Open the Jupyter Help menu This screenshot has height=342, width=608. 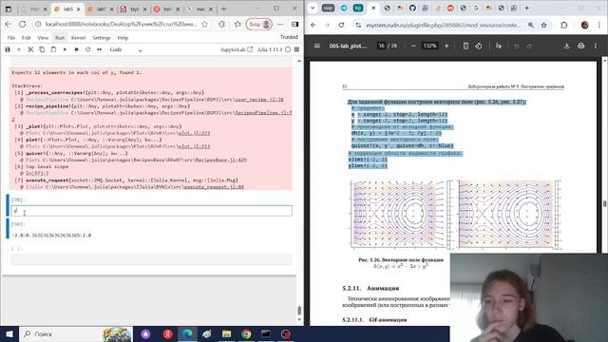(x=123, y=38)
